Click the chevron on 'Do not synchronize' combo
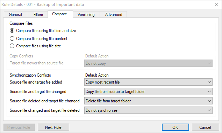This screenshot has height=133, width=222. pos(209,110)
